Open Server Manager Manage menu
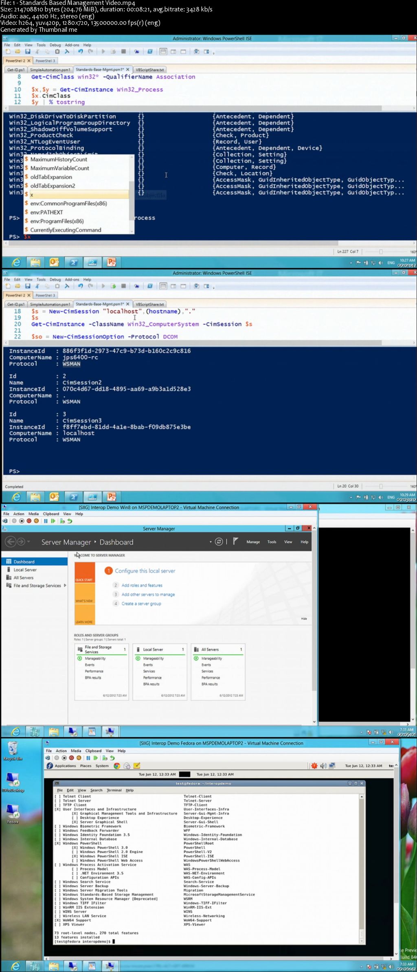This screenshot has width=417, height=972. [253, 542]
